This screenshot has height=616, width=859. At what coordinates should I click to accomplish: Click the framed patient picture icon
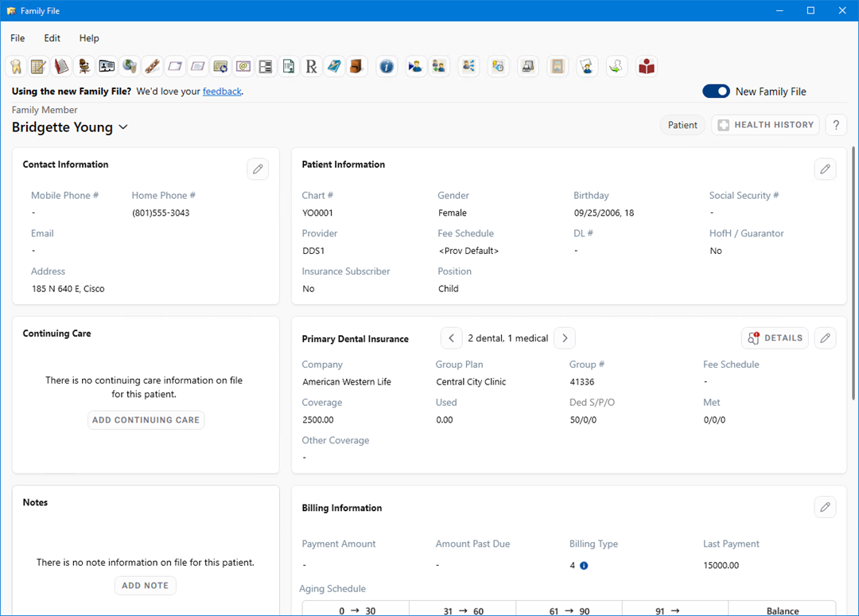tap(557, 66)
